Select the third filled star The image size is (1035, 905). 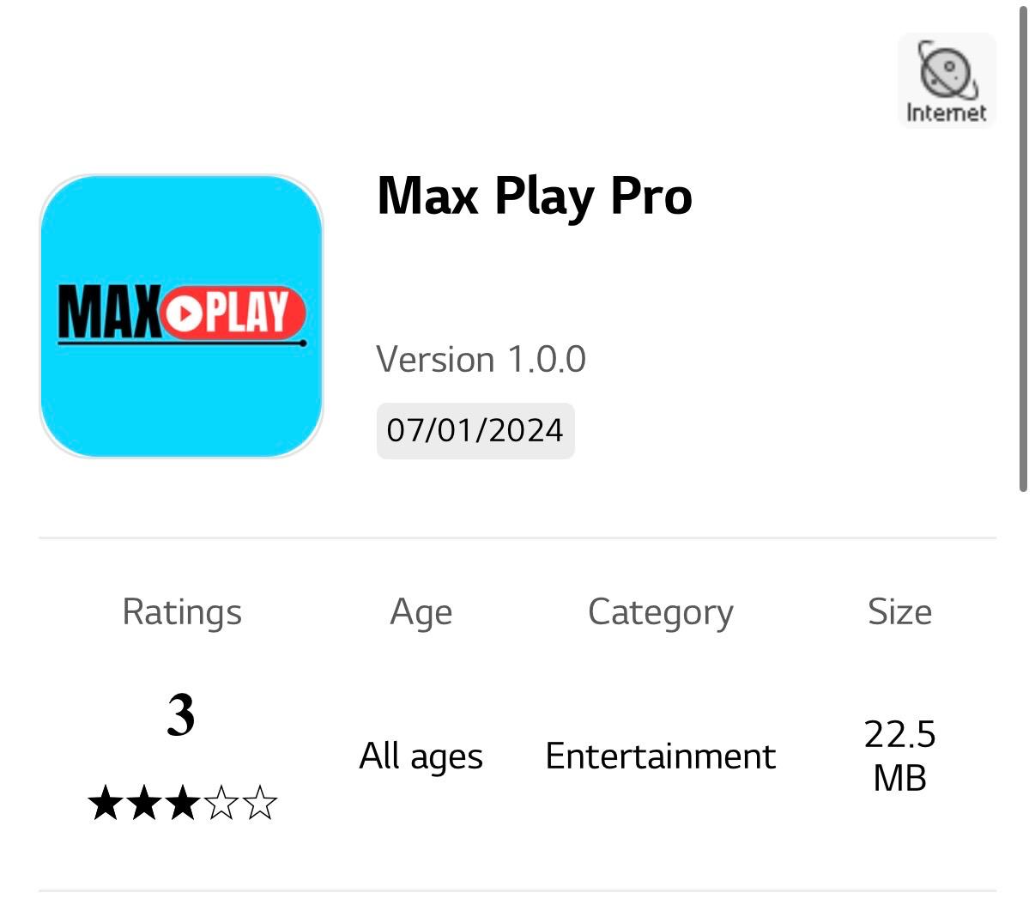pyautogui.click(x=182, y=804)
